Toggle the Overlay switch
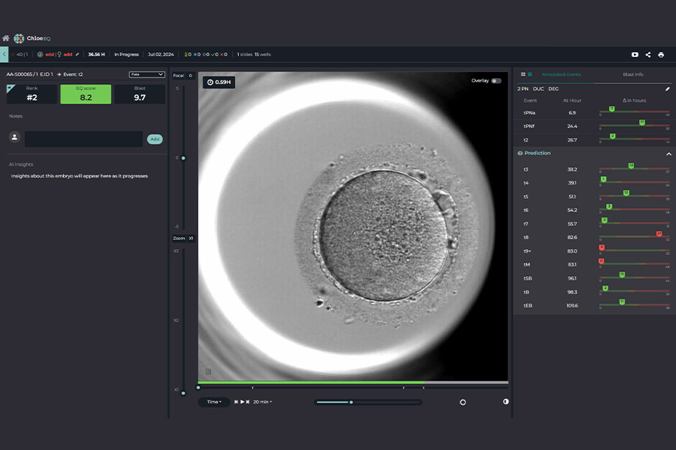The height and width of the screenshot is (450, 676). coord(496,81)
